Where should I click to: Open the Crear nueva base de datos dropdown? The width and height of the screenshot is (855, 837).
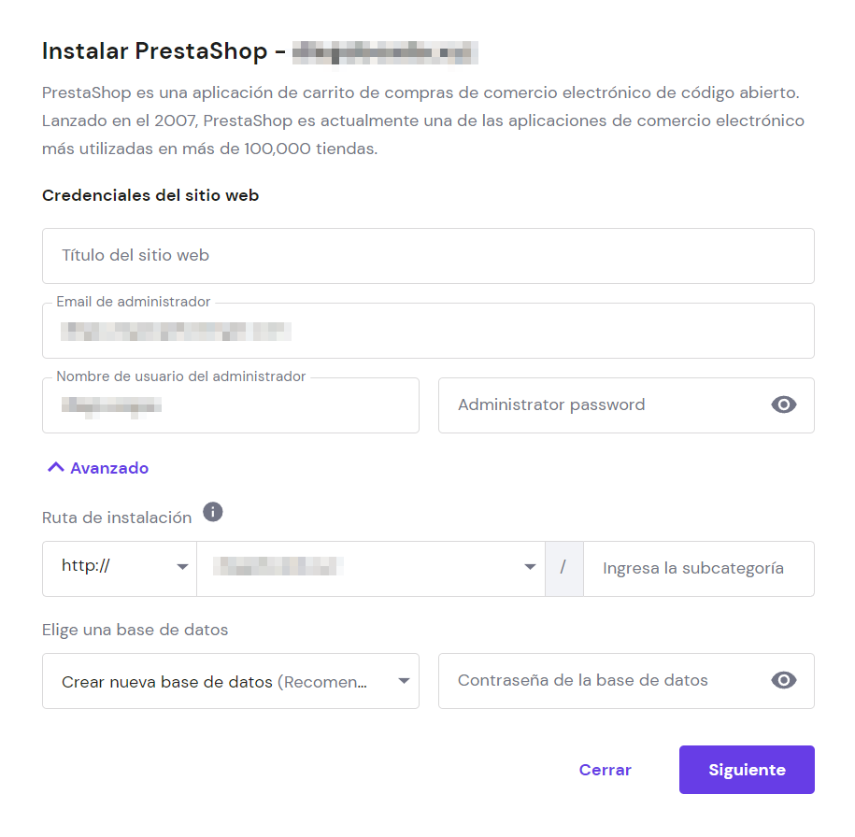click(x=231, y=680)
